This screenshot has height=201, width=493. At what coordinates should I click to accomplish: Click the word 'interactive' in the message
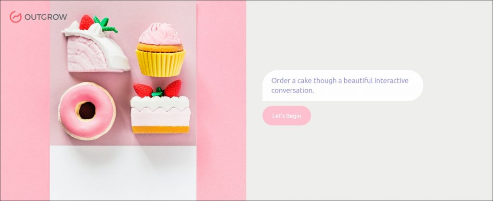pos(391,81)
